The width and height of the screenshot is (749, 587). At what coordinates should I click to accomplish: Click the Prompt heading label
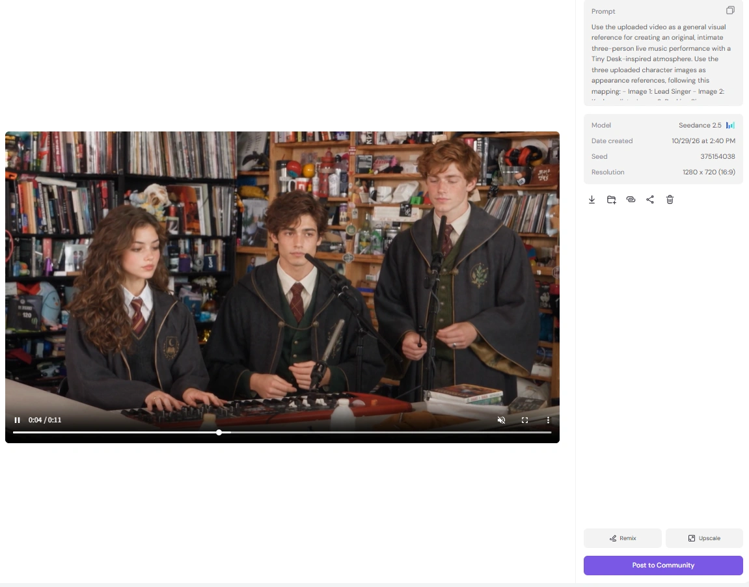[x=603, y=12]
